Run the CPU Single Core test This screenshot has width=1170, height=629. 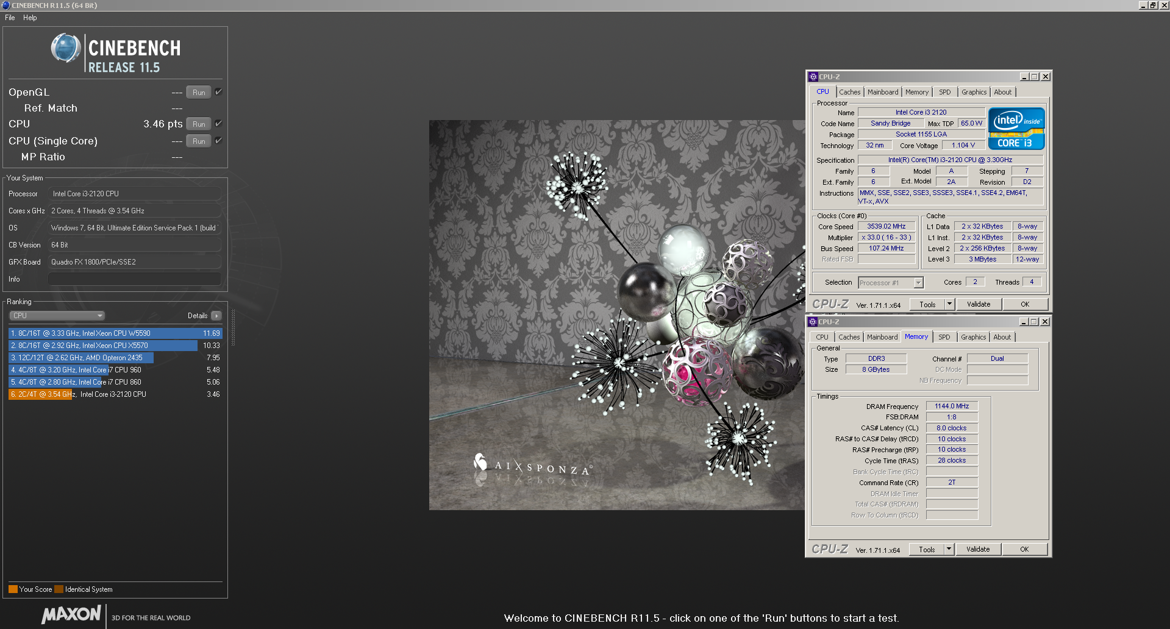point(199,141)
